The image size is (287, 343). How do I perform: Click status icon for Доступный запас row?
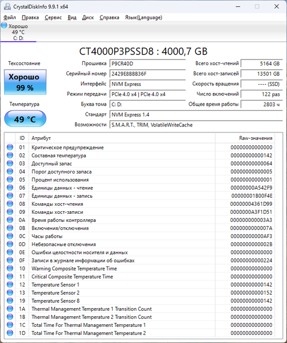[10, 163]
